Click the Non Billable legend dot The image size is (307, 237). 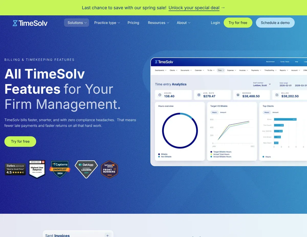[x=159, y=157]
